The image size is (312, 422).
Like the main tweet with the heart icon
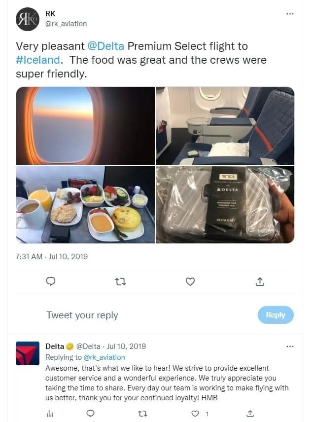click(x=190, y=282)
